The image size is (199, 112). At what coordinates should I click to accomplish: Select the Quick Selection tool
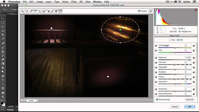[3, 31]
